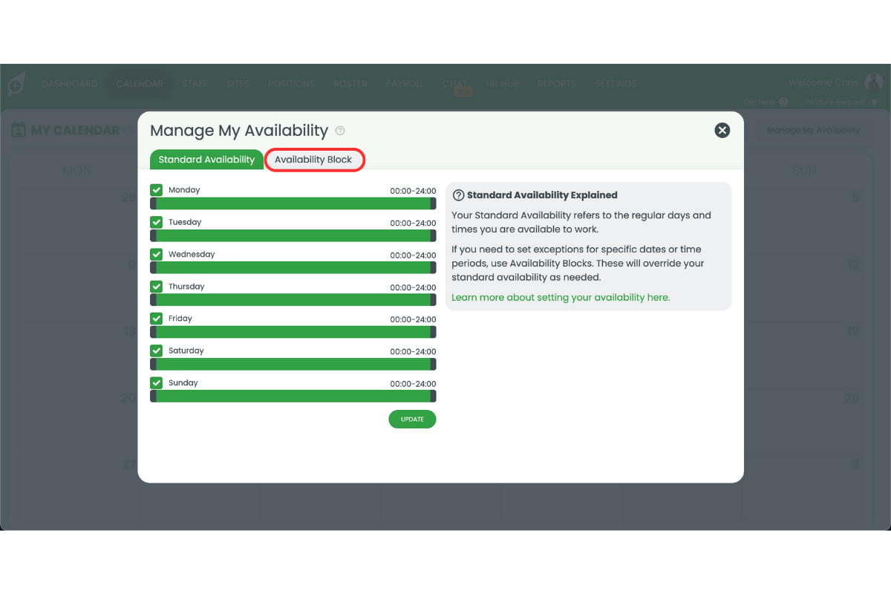Click the Deputy logo icon
This screenshot has width=891, height=594.
pos(16,83)
